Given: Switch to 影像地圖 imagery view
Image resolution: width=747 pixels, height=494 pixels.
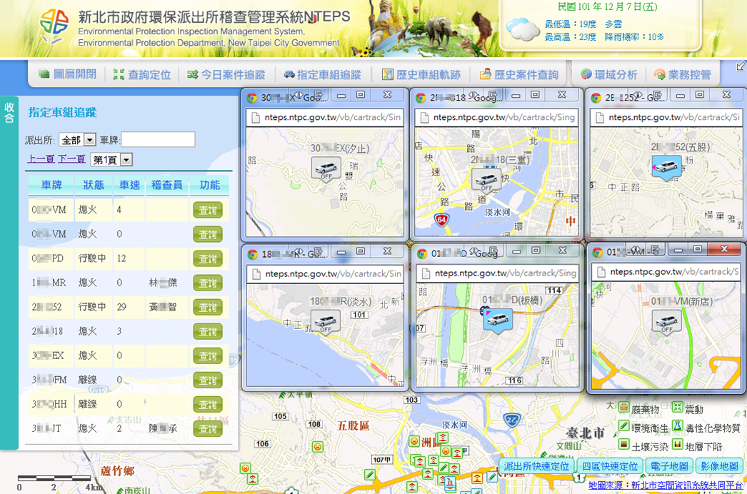Looking at the screenshot, I should point(719,466).
